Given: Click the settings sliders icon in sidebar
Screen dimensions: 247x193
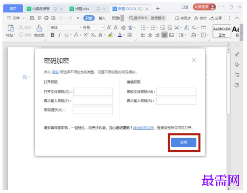Looking at the screenshot, I should (237, 75).
